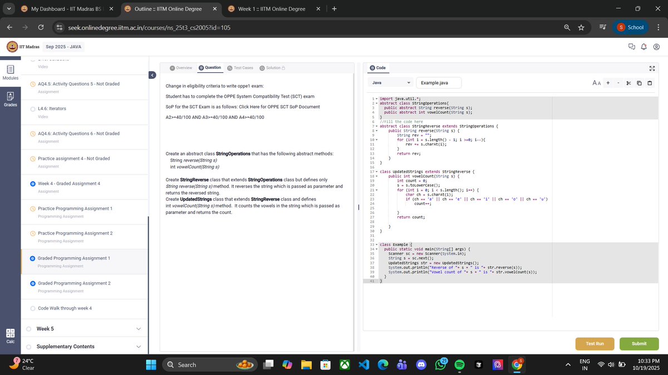Image resolution: width=668 pixels, height=375 pixels.
Task: Open the Java language dropdown
Action: 391,83
